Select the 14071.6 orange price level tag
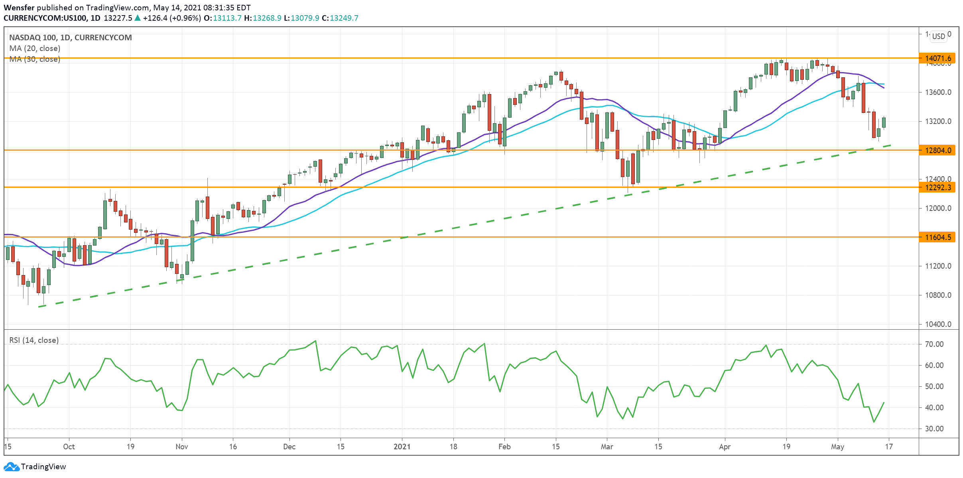 pos(937,58)
